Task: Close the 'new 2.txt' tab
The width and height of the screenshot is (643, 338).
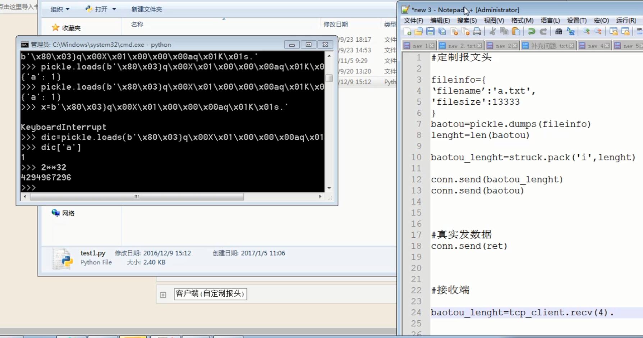Action: [479, 46]
